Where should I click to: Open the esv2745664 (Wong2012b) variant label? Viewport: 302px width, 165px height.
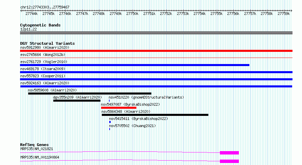[x=43, y=55]
